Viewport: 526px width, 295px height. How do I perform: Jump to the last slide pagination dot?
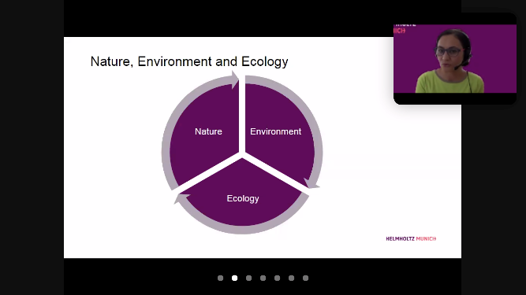tap(306, 278)
